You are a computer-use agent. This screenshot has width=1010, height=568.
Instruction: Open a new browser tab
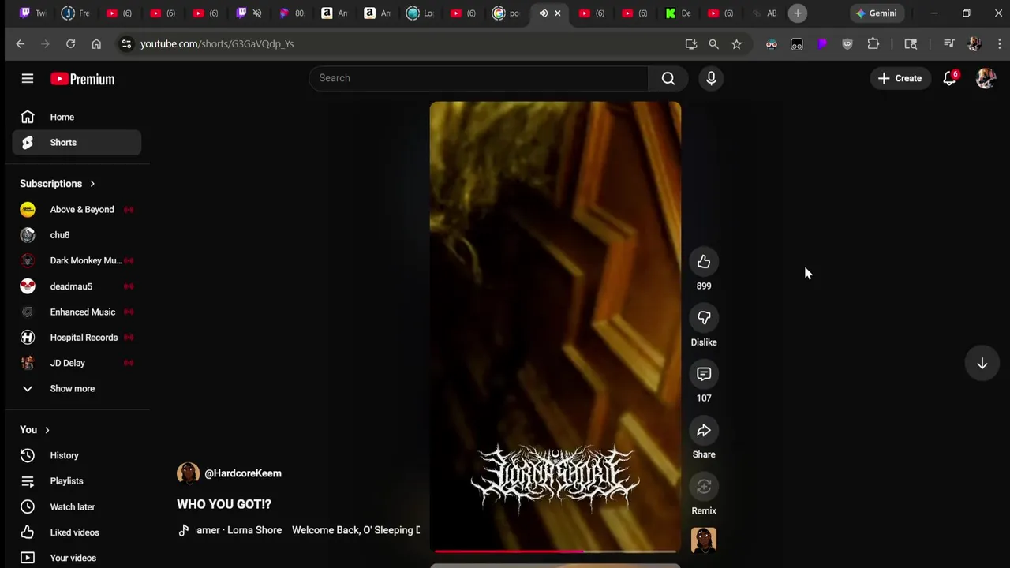tap(798, 13)
